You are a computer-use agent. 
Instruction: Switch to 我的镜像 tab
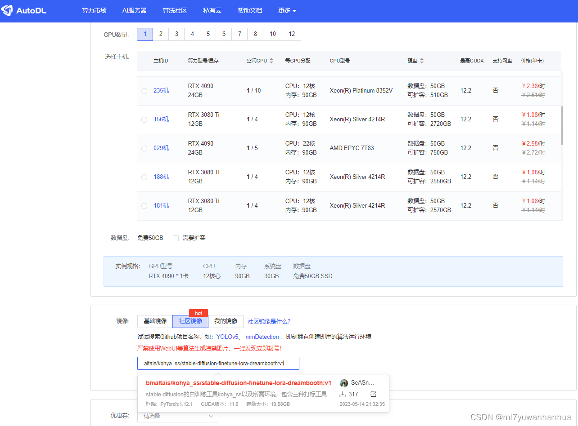226,321
